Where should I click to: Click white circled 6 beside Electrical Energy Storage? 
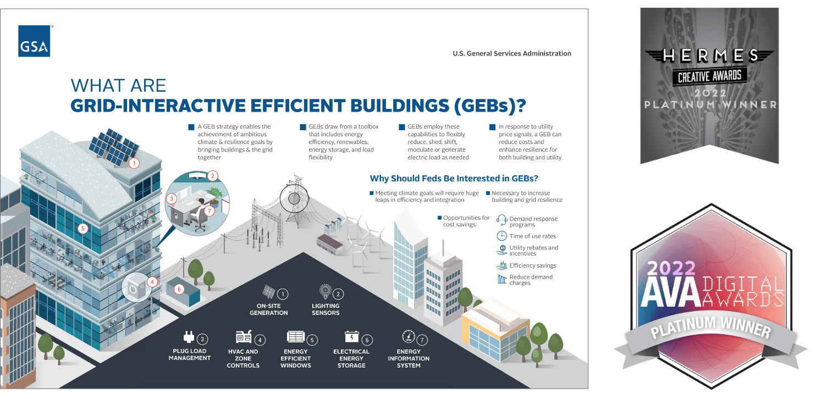click(368, 340)
